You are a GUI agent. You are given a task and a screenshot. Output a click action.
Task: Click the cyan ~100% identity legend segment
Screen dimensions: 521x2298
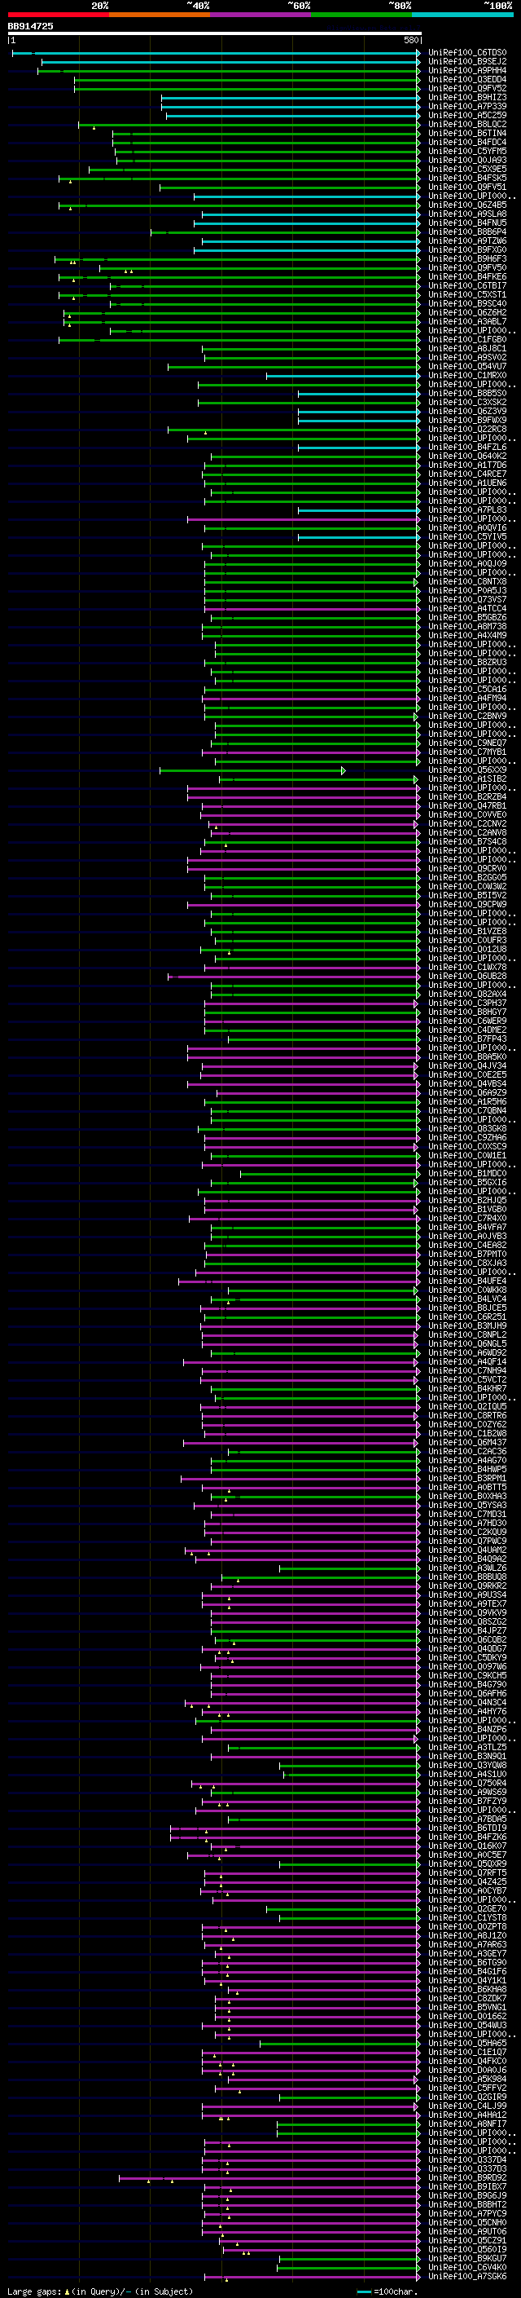pyautogui.click(x=462, y=15)
